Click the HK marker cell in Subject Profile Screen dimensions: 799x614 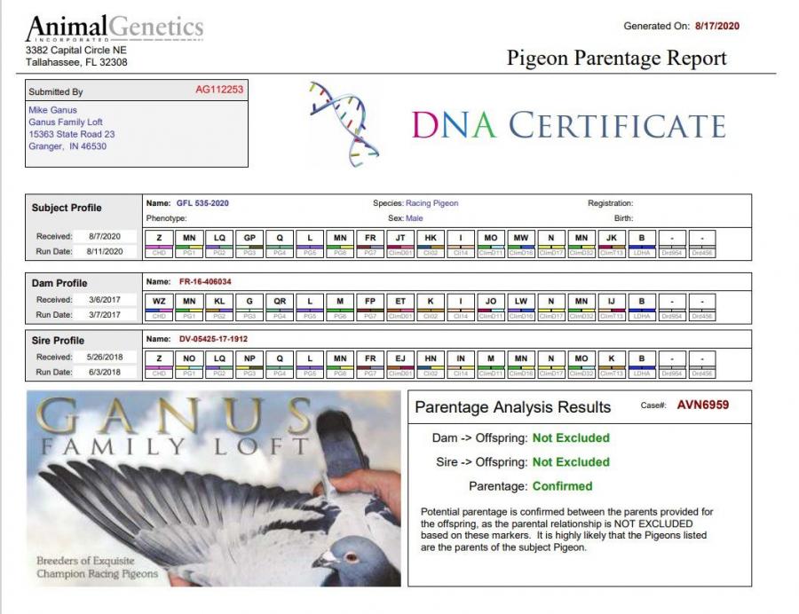[430, 243]
